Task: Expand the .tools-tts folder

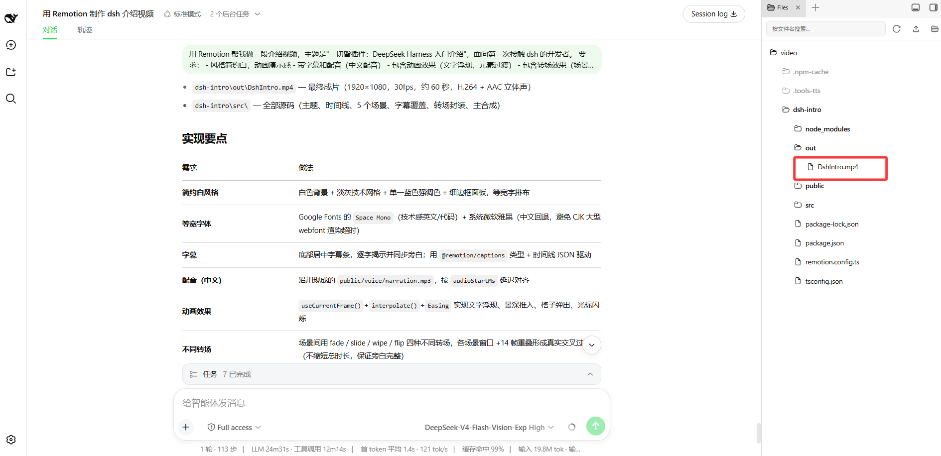Action: coord(801,91)
